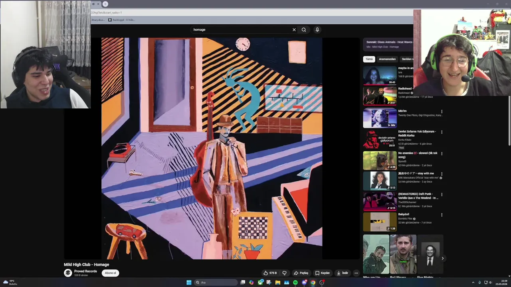Open Backloggd bookmark in bookmarks bar
Image resolution: width=511 pixels, height=287 pixels.
(121, 20)
